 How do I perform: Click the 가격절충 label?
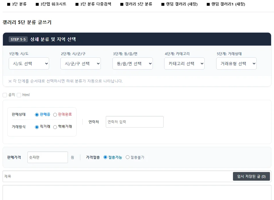pyautogui.click(x=93, y=157)
